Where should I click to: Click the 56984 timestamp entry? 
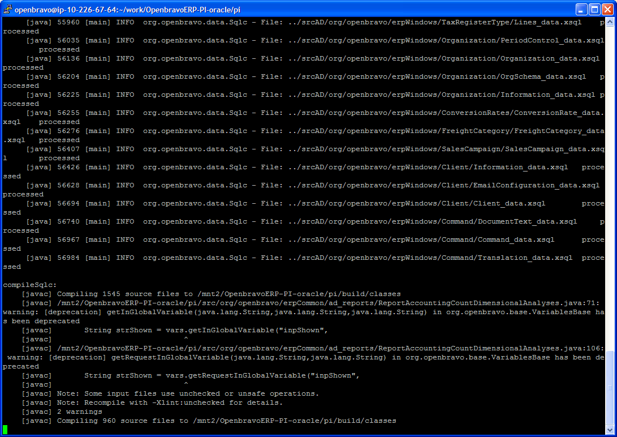(x=68, y=258)
